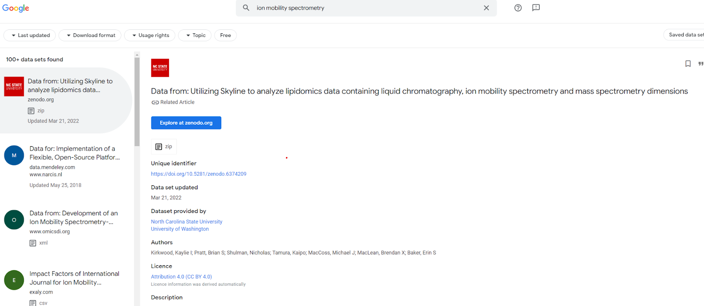Expand the Topic filter
704x306 pixels.
pyautogui.click(x=195, y=35)
